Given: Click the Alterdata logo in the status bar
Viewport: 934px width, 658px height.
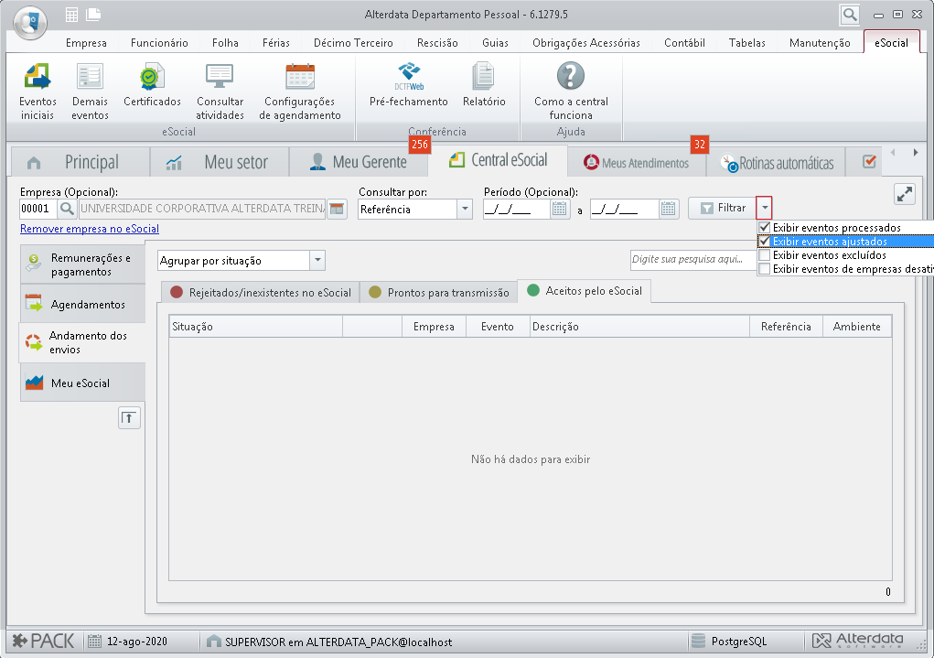Looking at the screenshot, I should (858, 641).
